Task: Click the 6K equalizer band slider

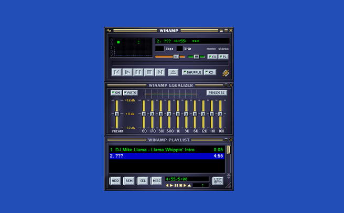Action: 195,114
